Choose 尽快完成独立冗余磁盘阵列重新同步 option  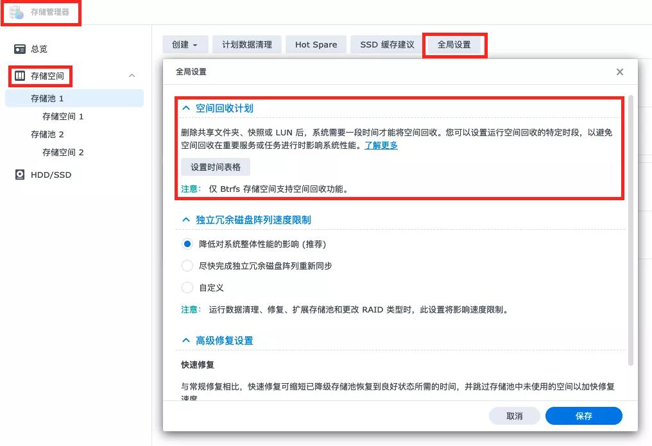[186, 266]
